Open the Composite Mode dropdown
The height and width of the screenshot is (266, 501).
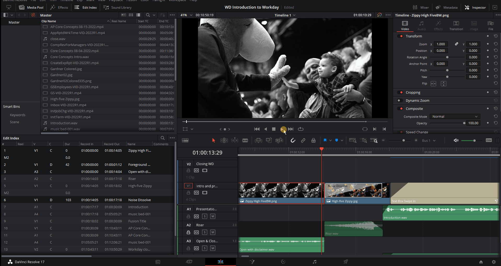[x=455, y=117]
